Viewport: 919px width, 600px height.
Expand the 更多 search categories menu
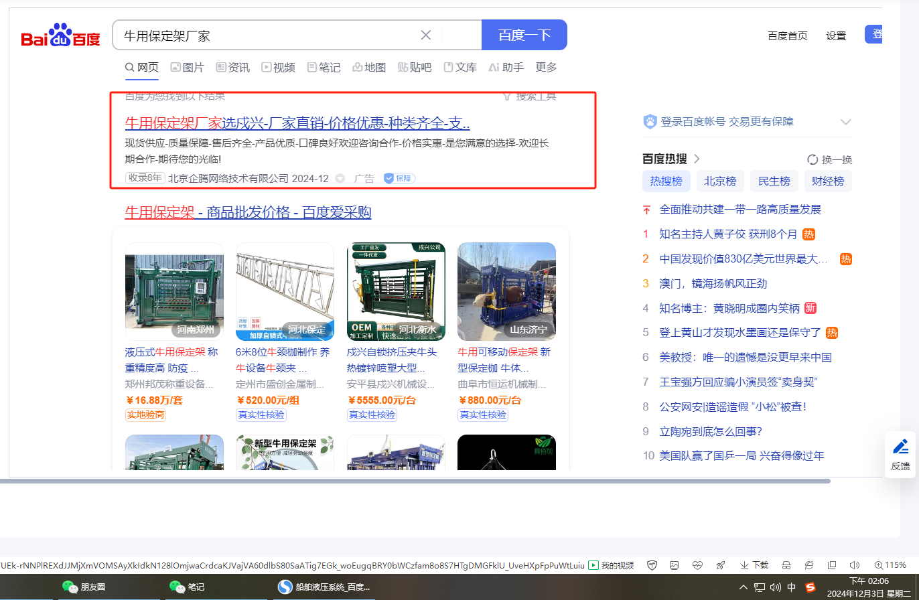pos(546,67)
